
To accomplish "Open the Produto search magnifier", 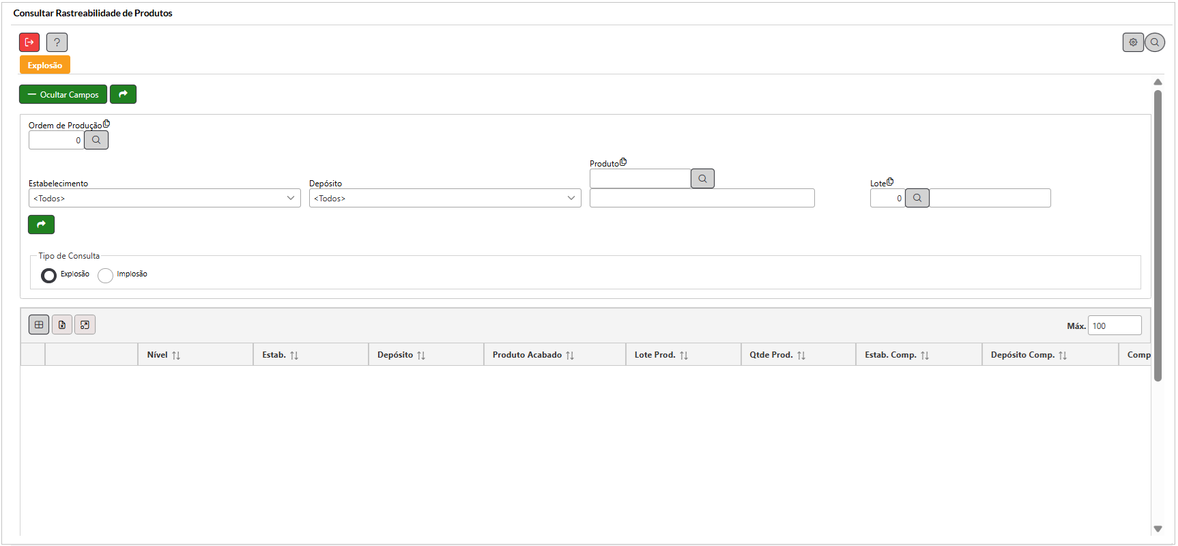I will [702, 179].
